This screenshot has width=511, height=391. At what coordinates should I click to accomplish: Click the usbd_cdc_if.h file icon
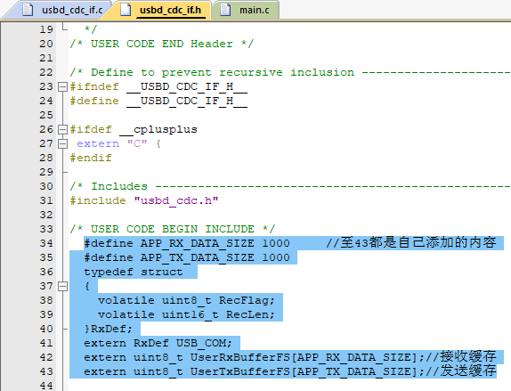[x=126, y=10]
